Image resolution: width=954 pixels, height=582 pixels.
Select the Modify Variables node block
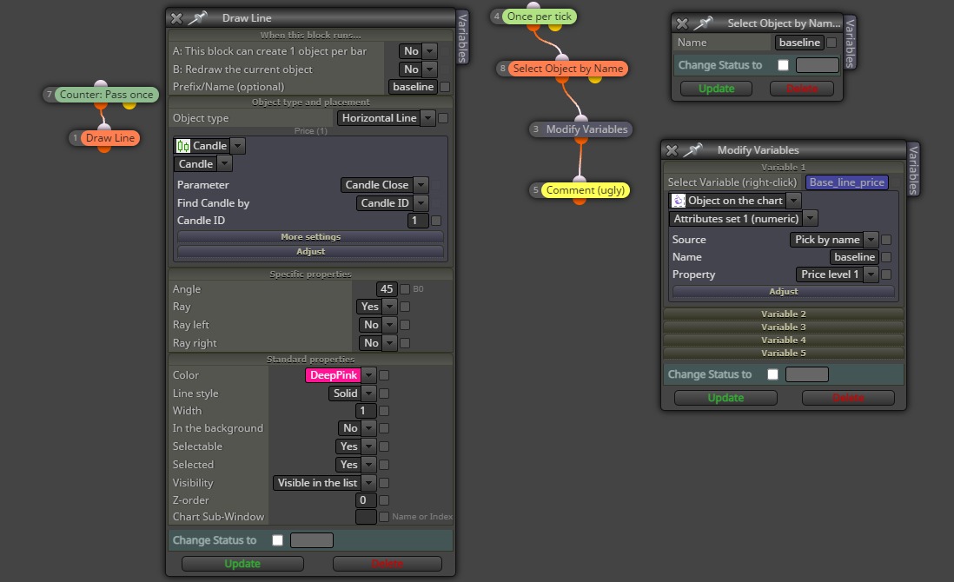click(x=586, y=129)
